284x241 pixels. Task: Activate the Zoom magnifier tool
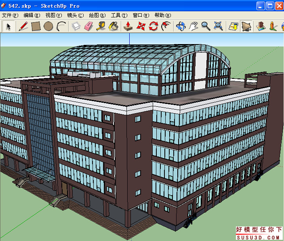[206, 26]
